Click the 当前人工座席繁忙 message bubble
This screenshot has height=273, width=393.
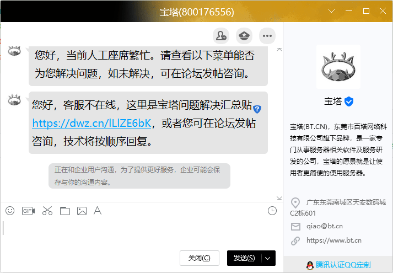(148, 66)
